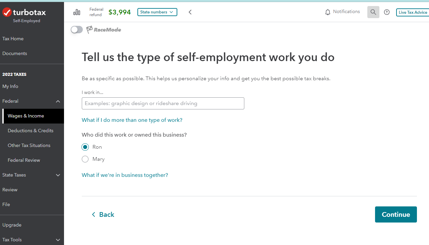Screen dimensions: 429x245
Task: Click the Back arrow chevron
Action: click(x=94, y=214)
